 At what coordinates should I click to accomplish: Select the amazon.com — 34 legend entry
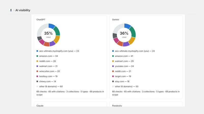pos(48,56)
